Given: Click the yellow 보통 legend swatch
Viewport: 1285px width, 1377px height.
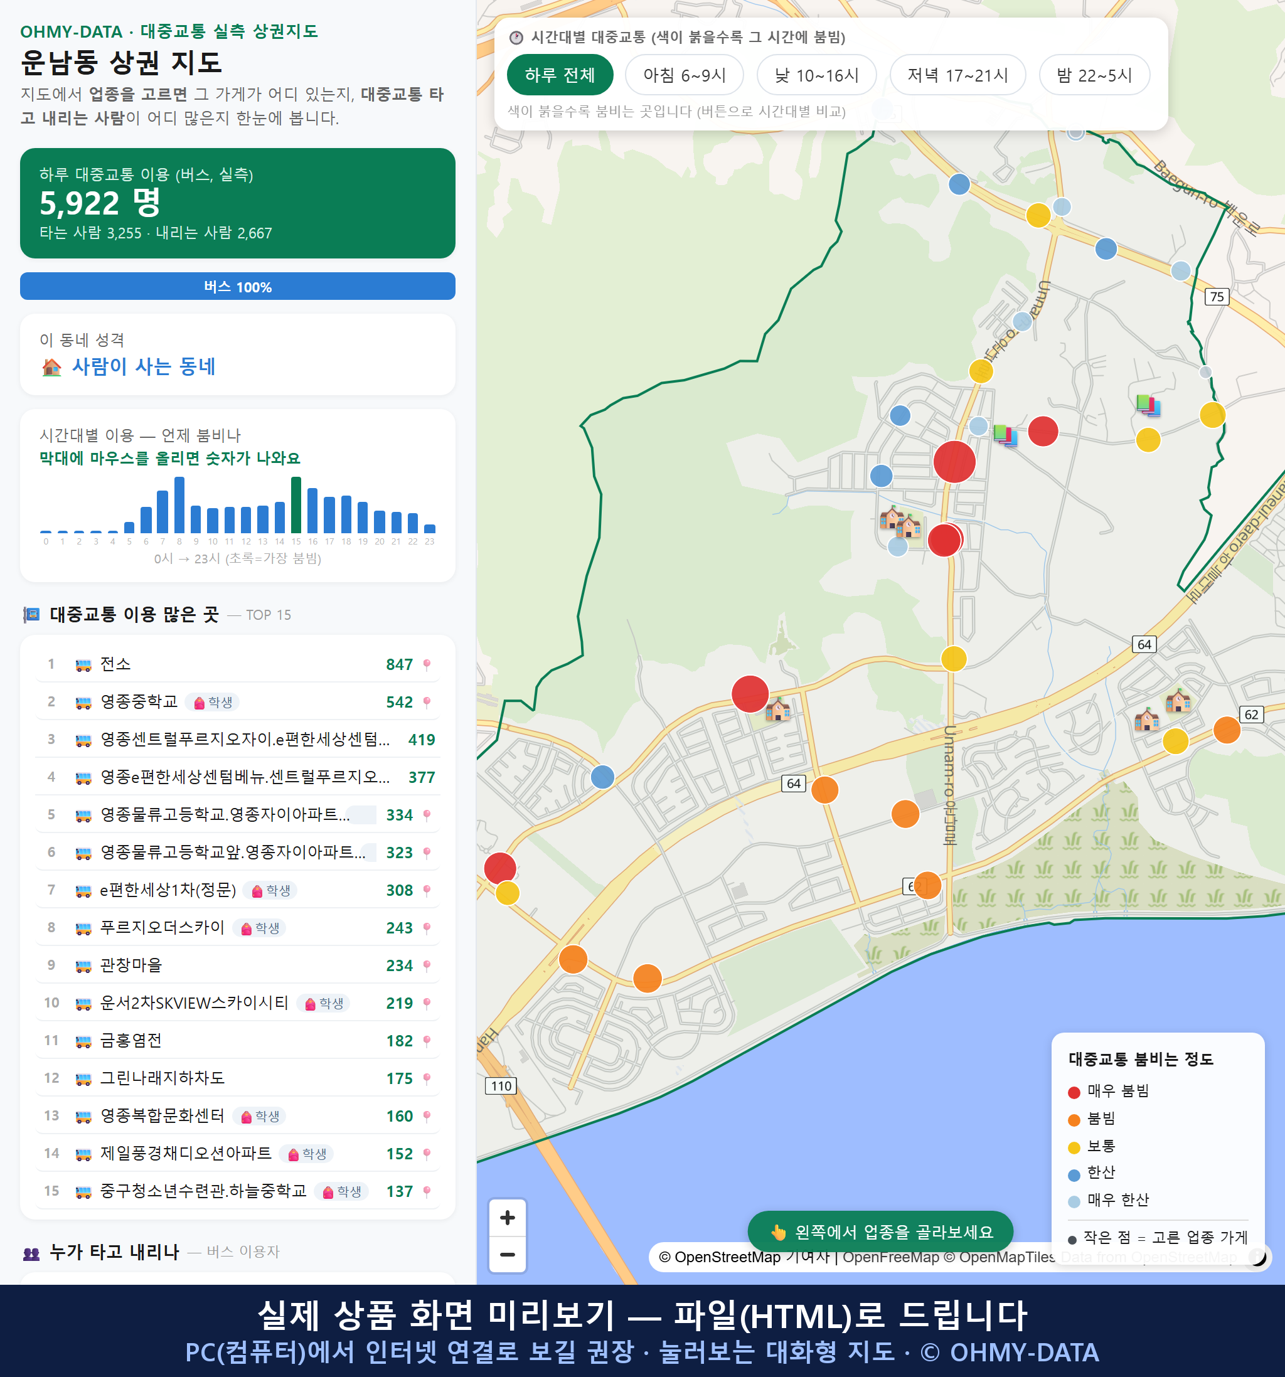Looking at the screenshot, I should coord(1074,1148).
